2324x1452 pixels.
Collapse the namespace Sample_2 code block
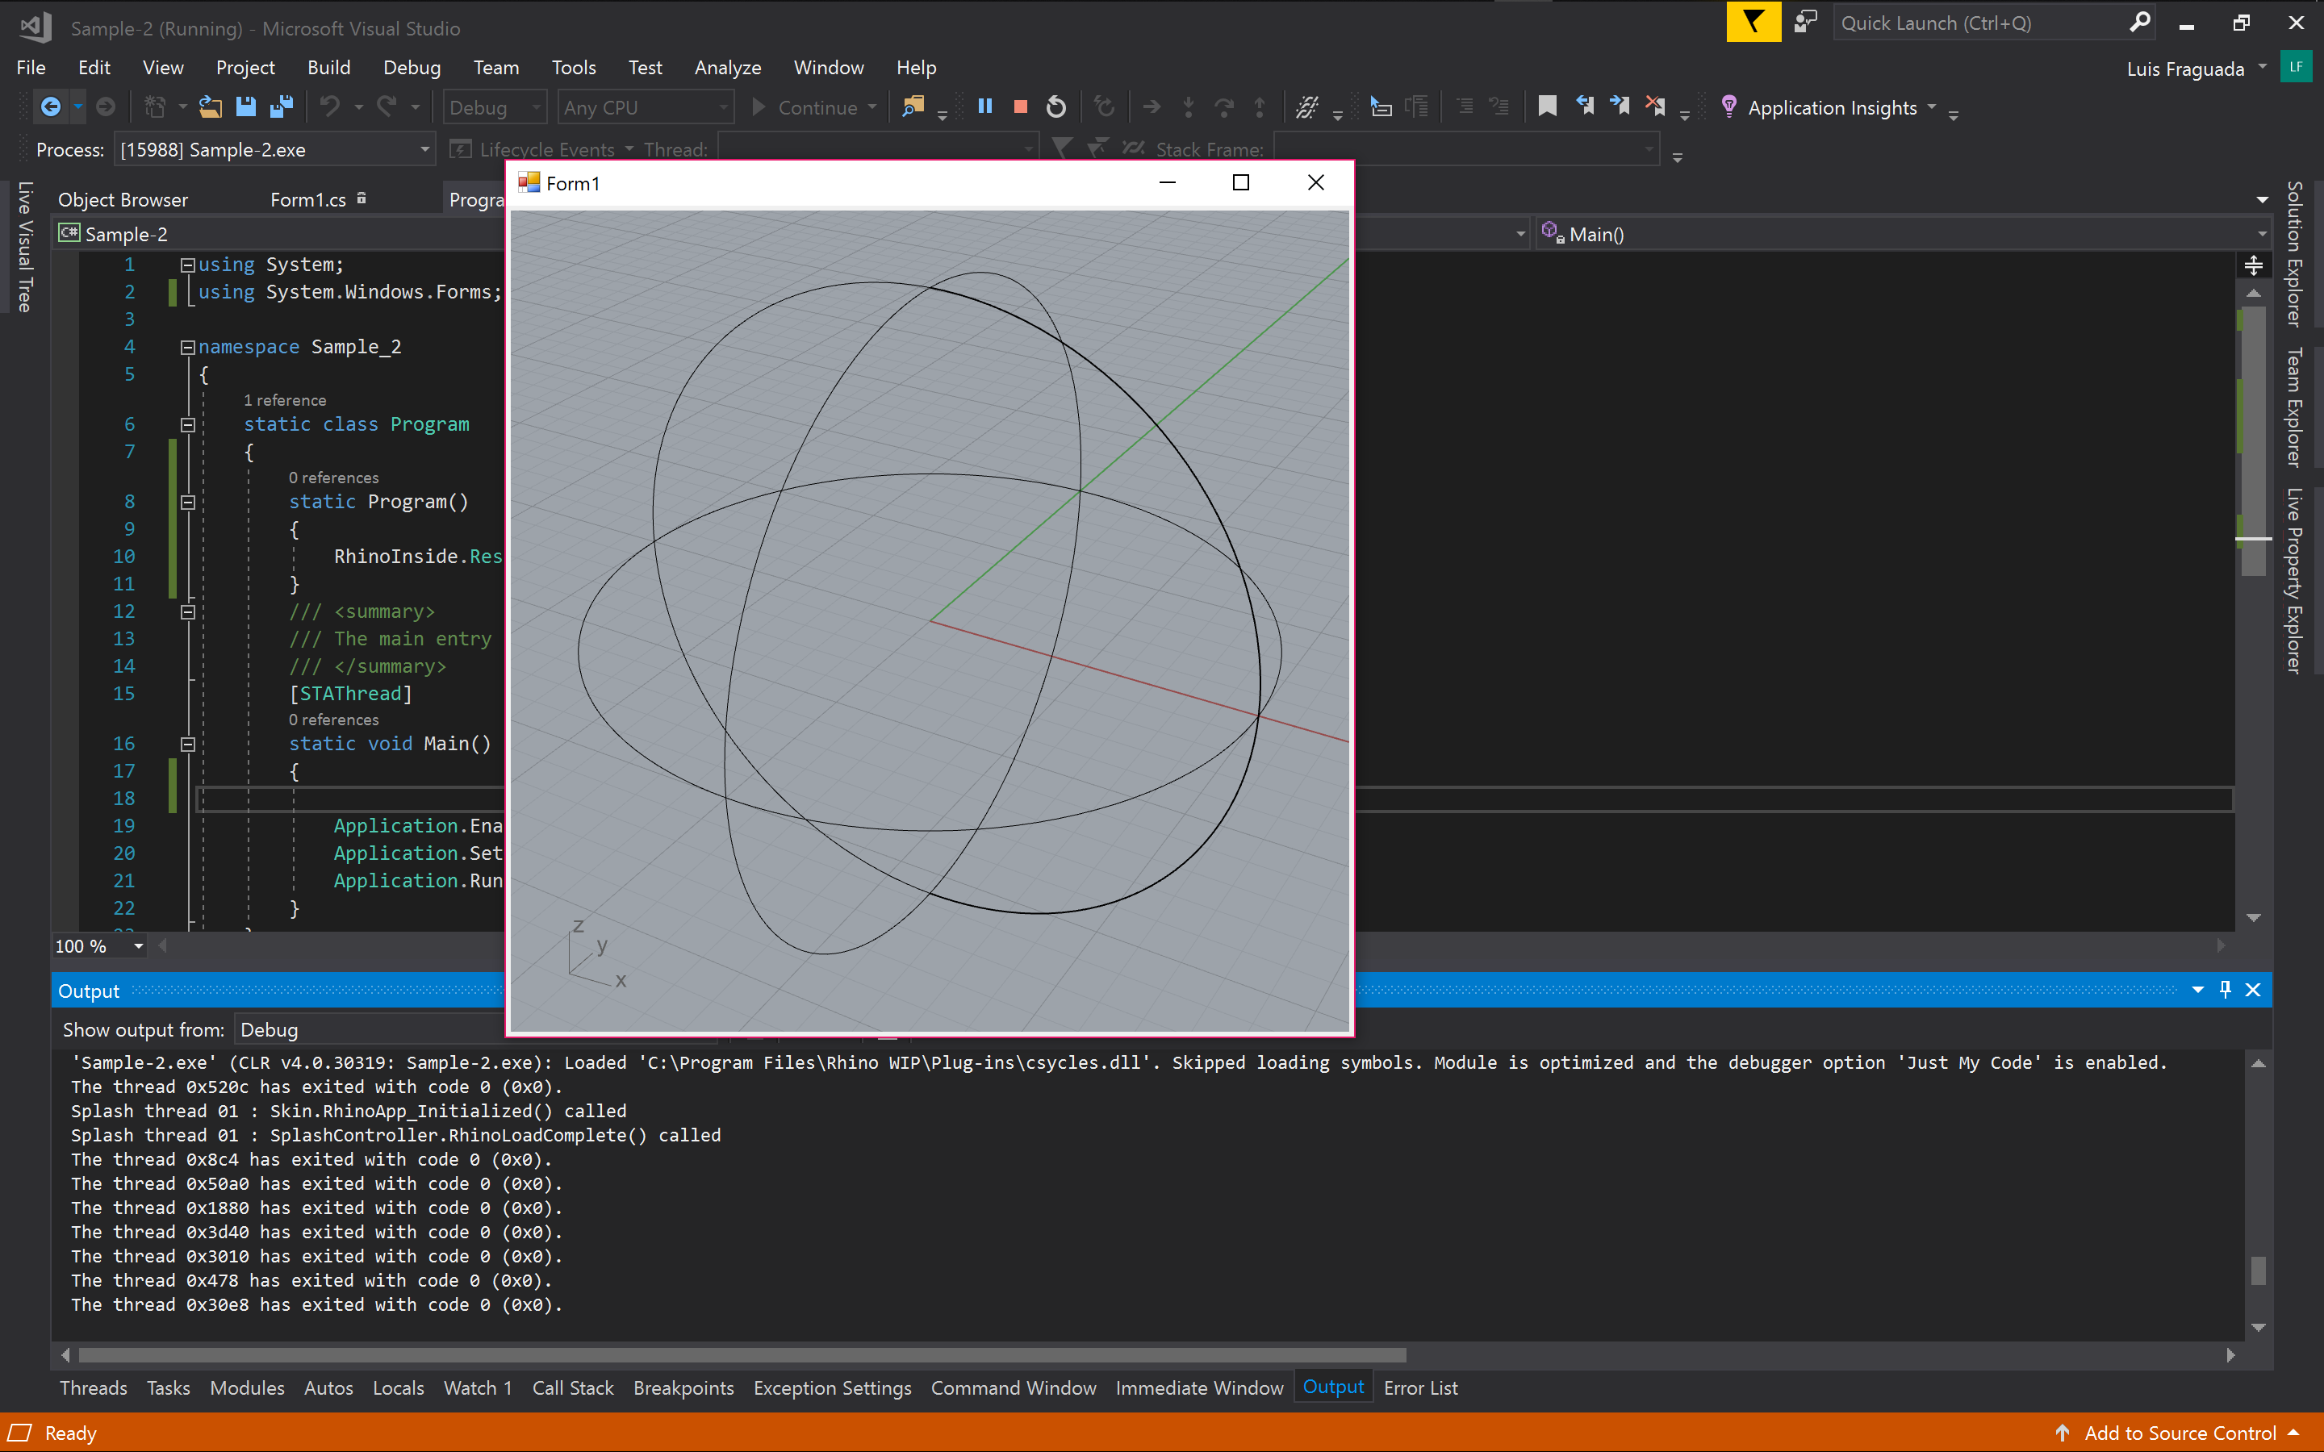point(188,348)
